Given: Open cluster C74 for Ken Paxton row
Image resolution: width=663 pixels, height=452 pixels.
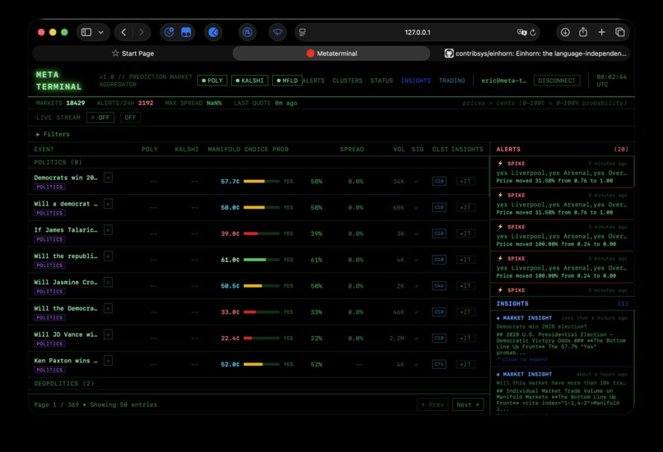Looking at the screenshot, I should [x=439, y=364].
